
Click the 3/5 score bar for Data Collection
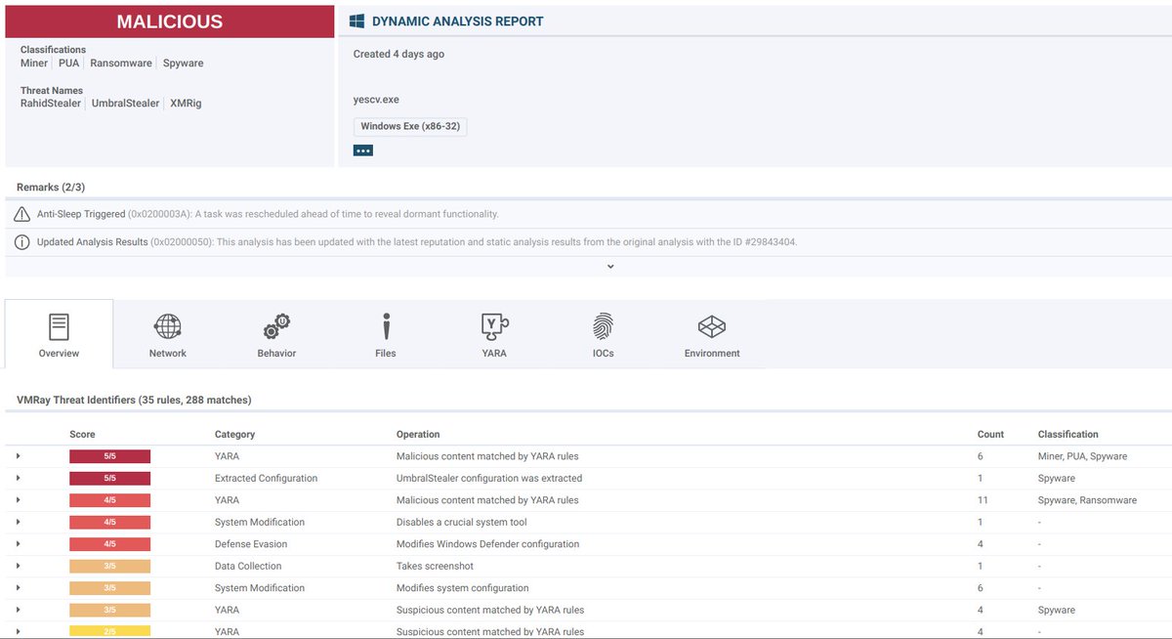pyautogui.click(x=109, y=566)
